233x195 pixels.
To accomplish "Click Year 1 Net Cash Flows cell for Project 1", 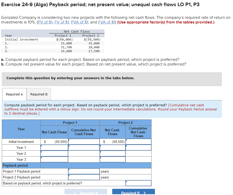I will (x=54, y=148).
